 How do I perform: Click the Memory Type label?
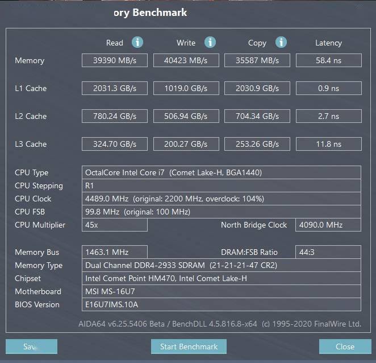(39, 266)
